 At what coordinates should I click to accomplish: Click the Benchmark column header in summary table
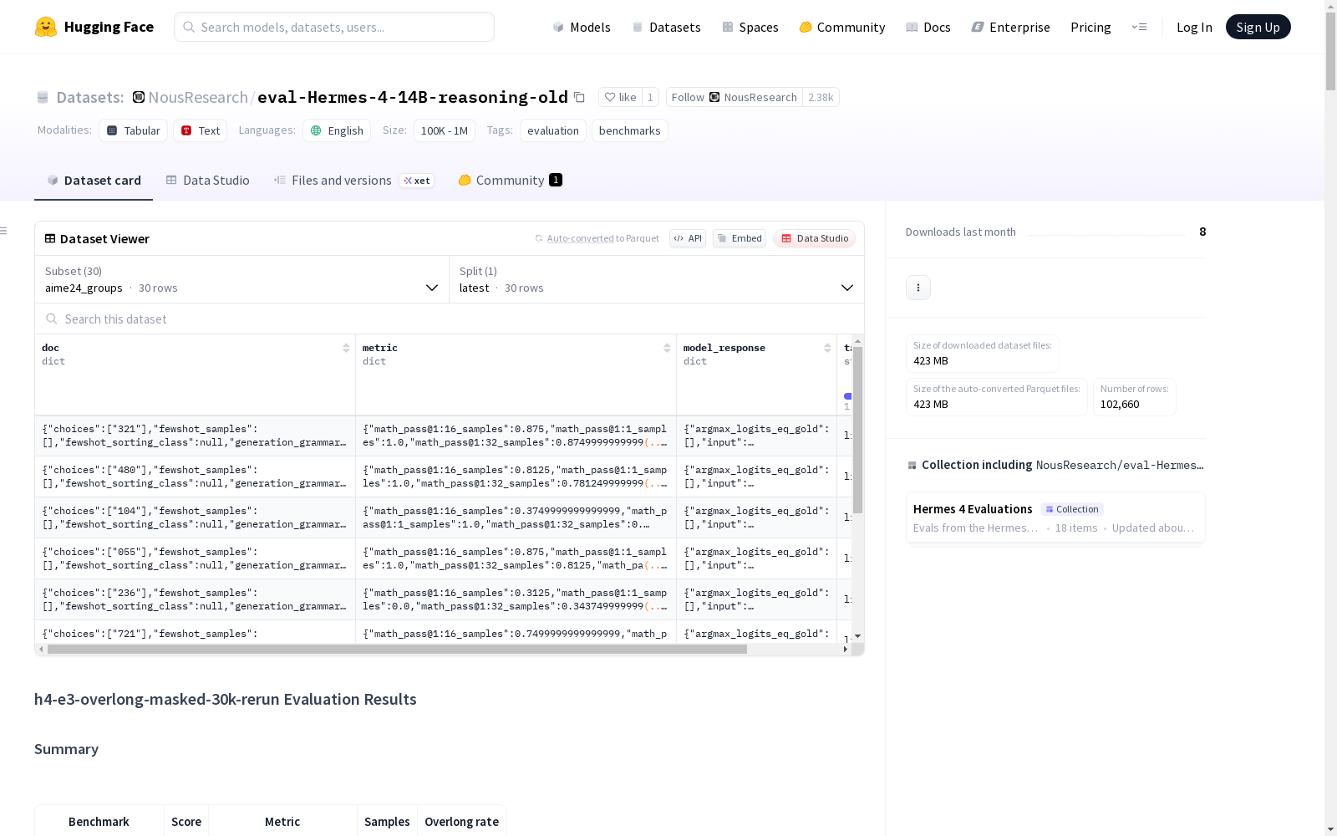click(99, 822)
